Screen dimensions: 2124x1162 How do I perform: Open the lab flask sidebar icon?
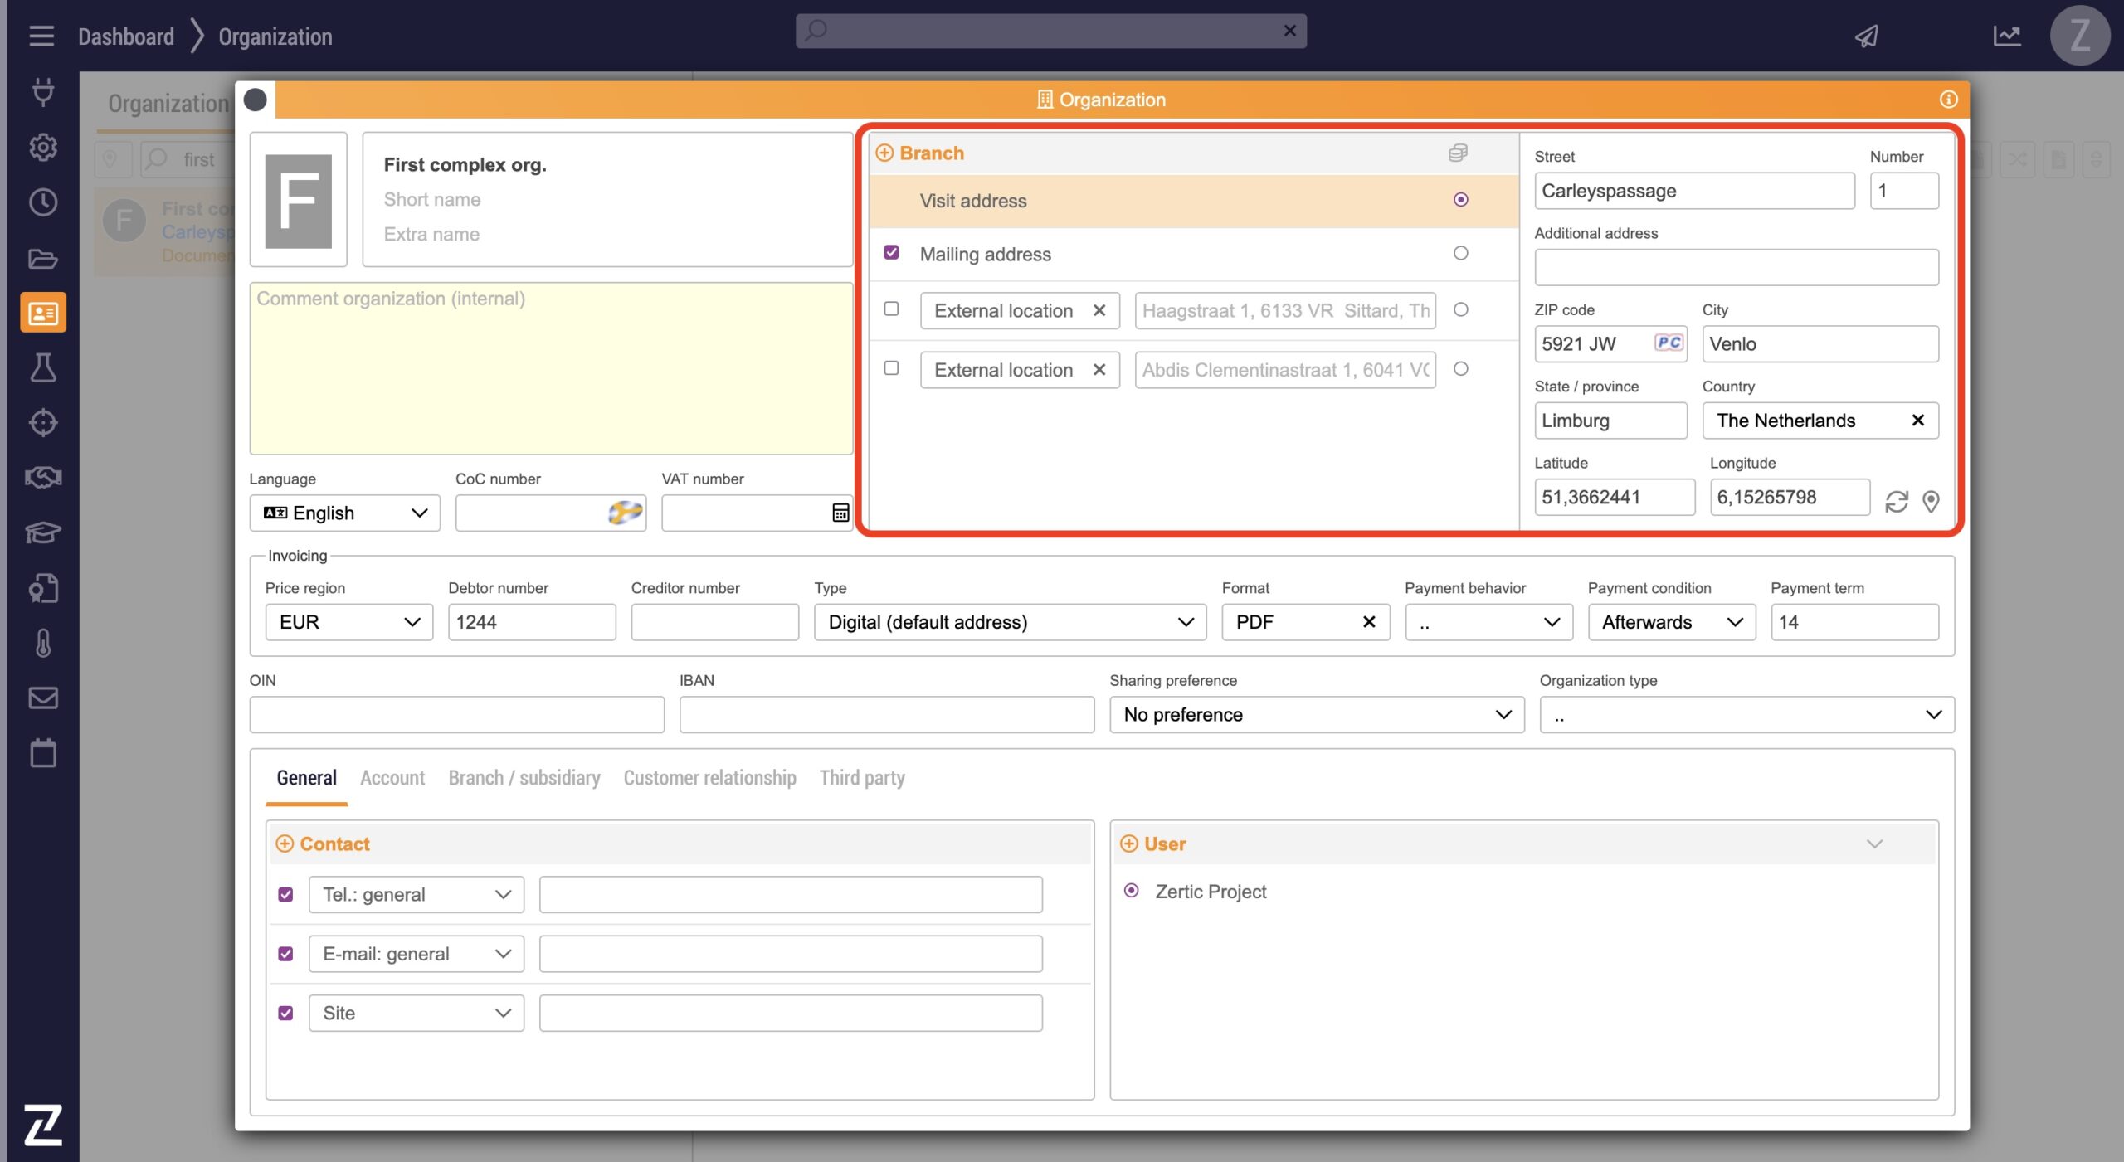coord(42,367)
